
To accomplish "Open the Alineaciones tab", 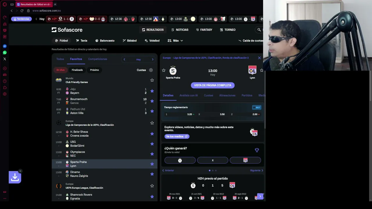I will (227, 95).
